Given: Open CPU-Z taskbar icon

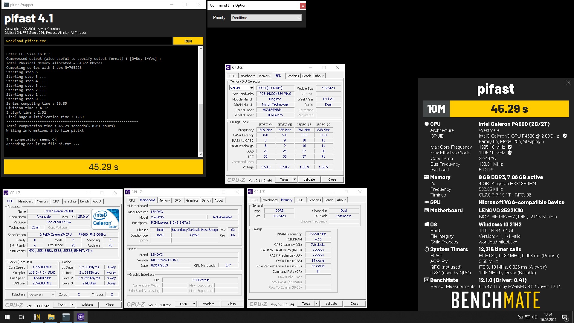Looking at the screenshot, I should (80, 317).
